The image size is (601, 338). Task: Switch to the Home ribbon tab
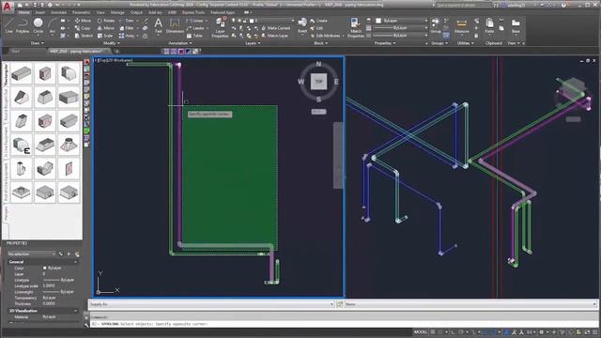click(23, 12)
